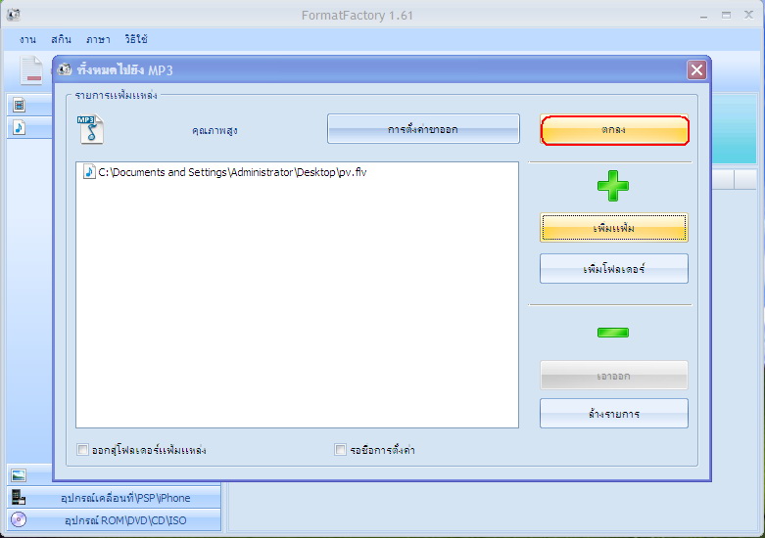
Task: Open the งาน menu in FormatFactory
Action: click(x=27, y=39)
